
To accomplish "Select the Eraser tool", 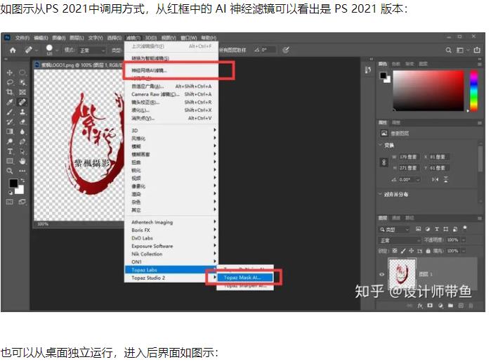I will coord(22,122).
